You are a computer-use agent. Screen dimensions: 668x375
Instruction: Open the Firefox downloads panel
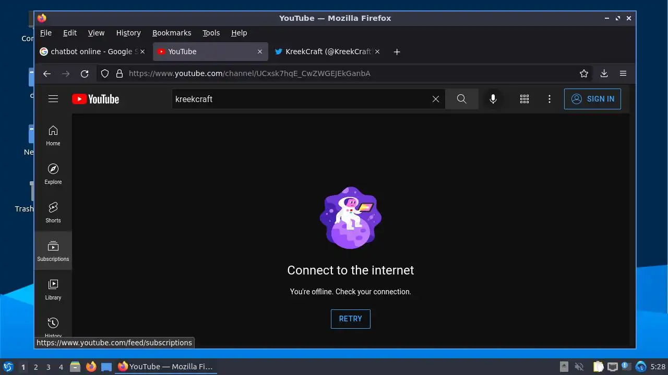604,73
